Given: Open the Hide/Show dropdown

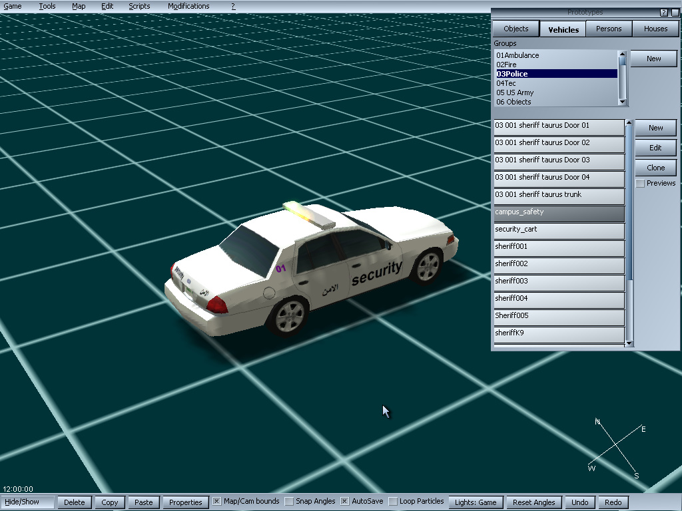Looking at the screenshot, I should (x=28, y=502).
